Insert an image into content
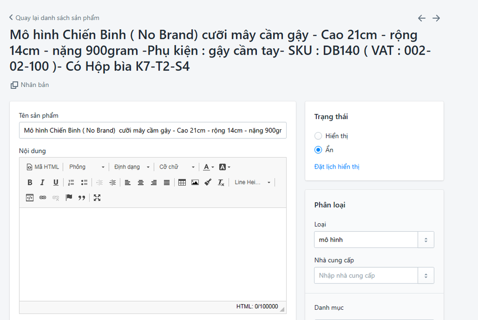This screenshot has height=320, width=478. coord(195,182)
